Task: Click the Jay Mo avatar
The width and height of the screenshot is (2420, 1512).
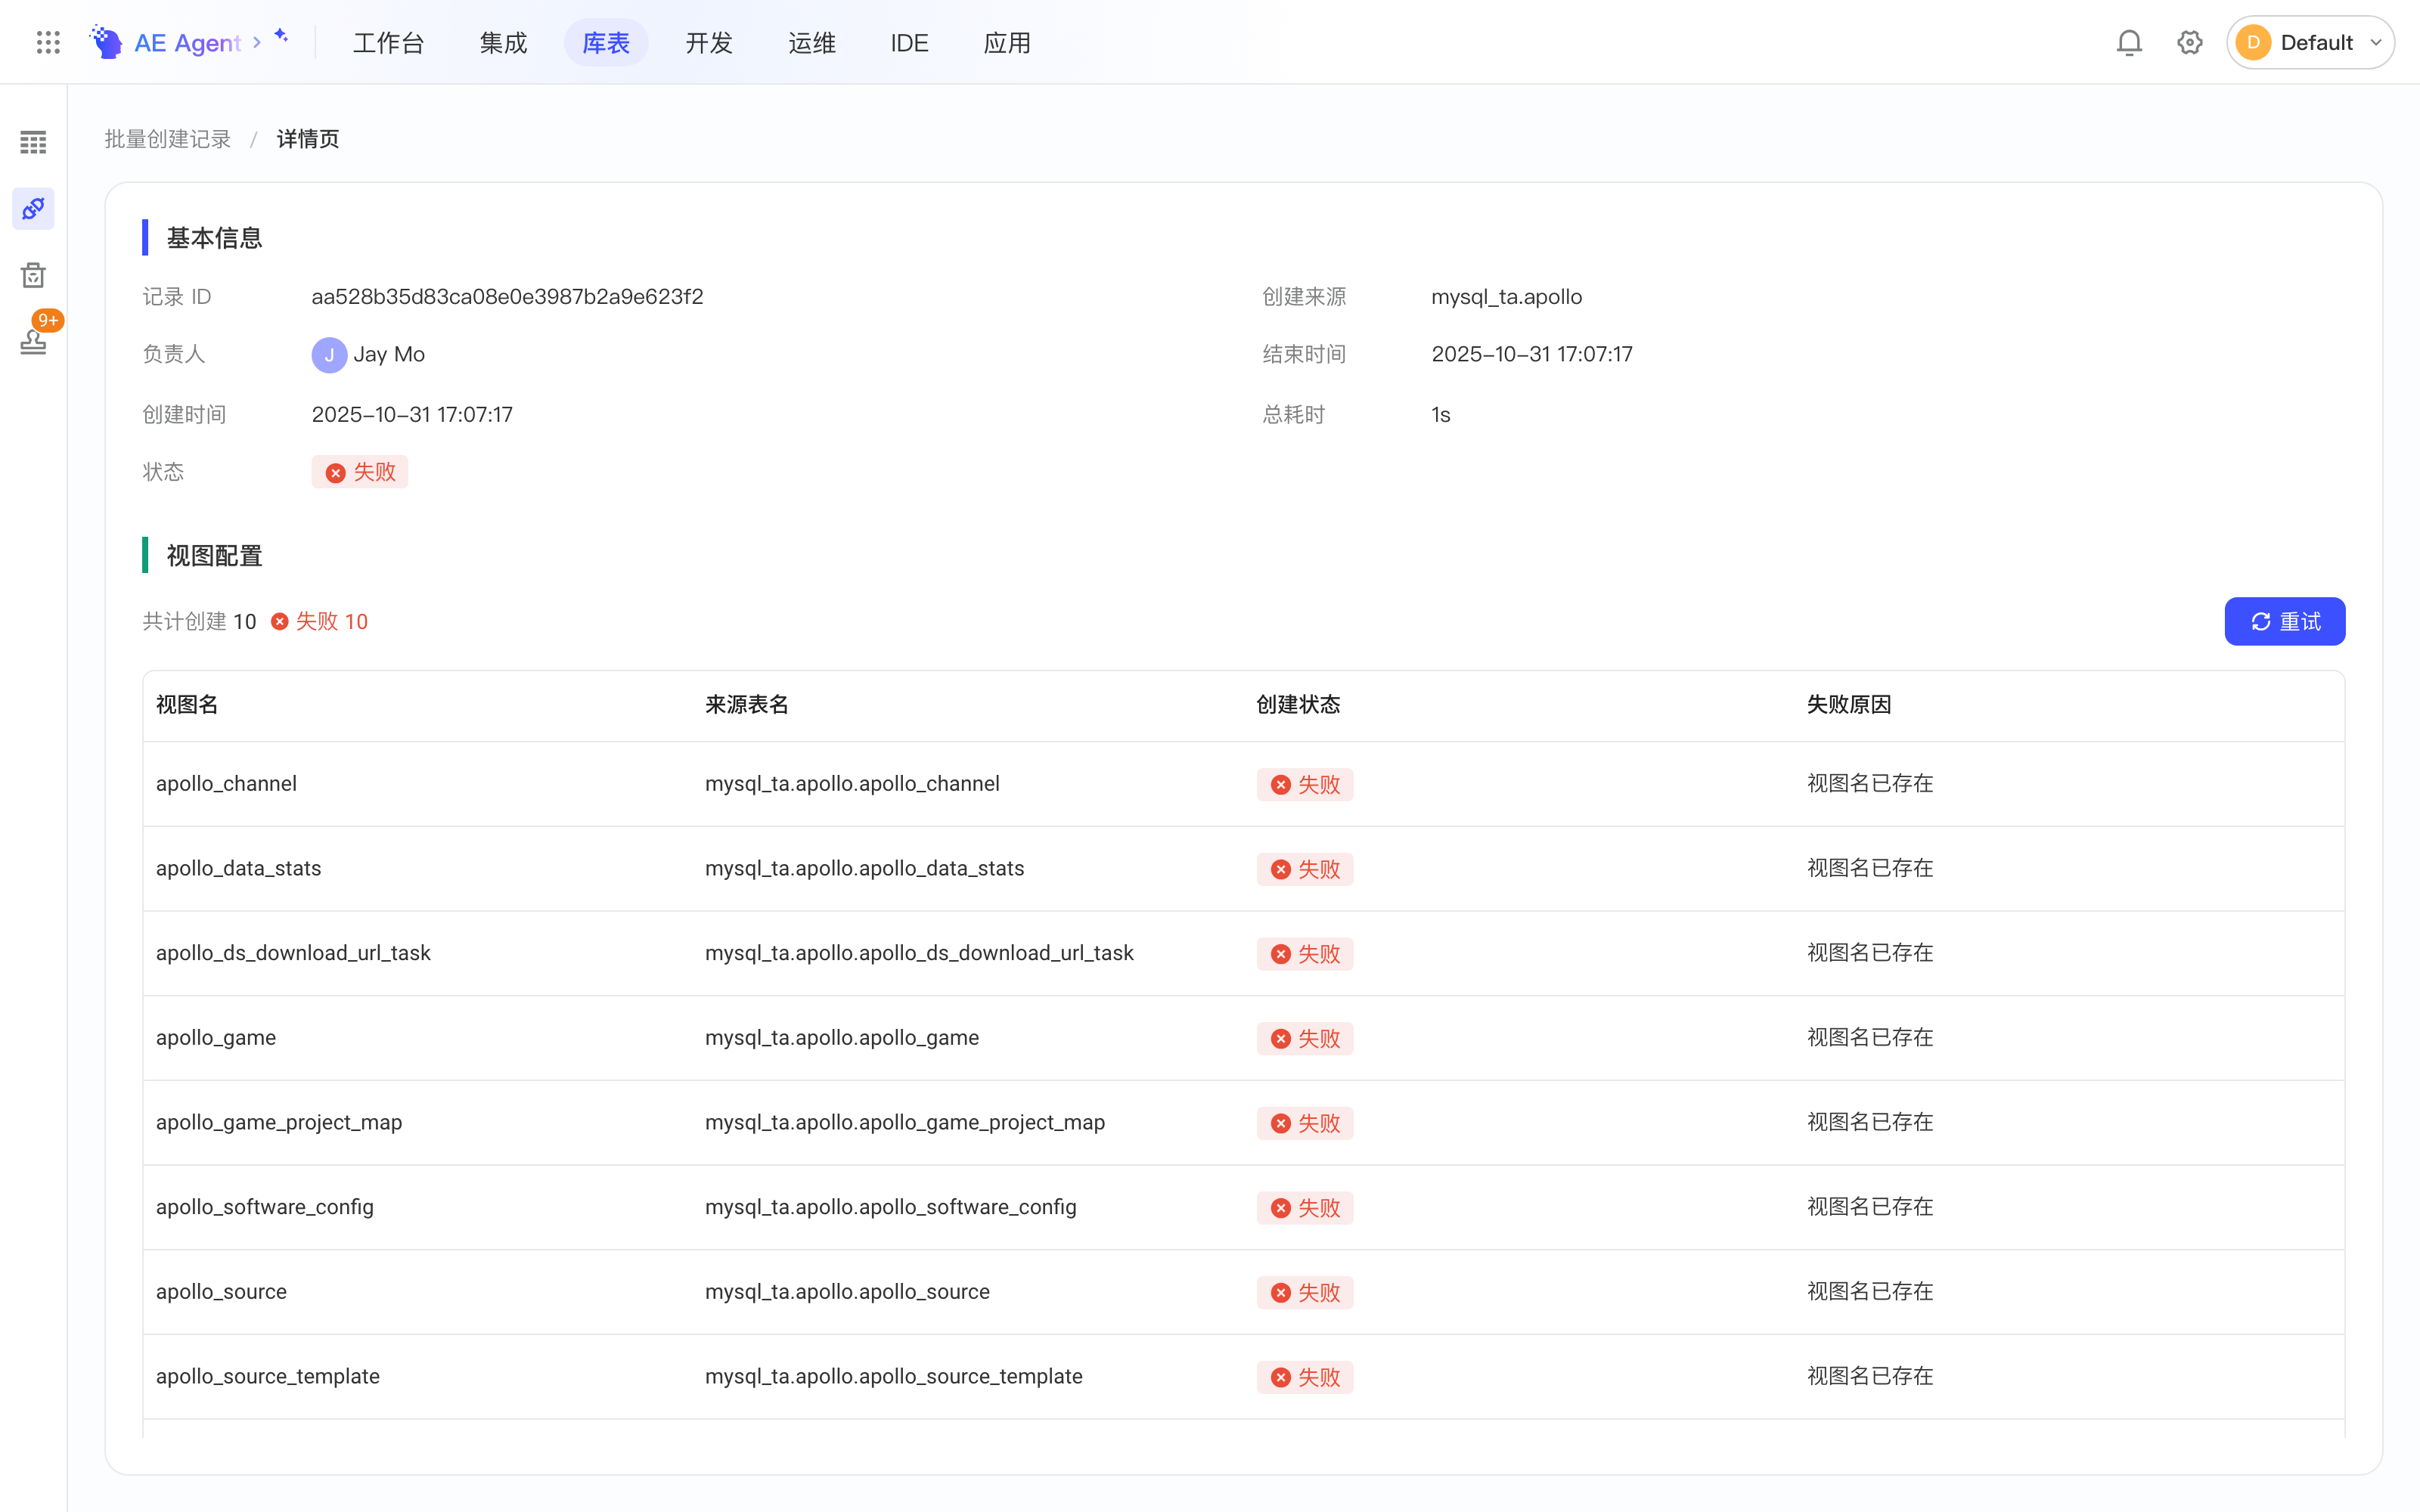Action: 329,355
